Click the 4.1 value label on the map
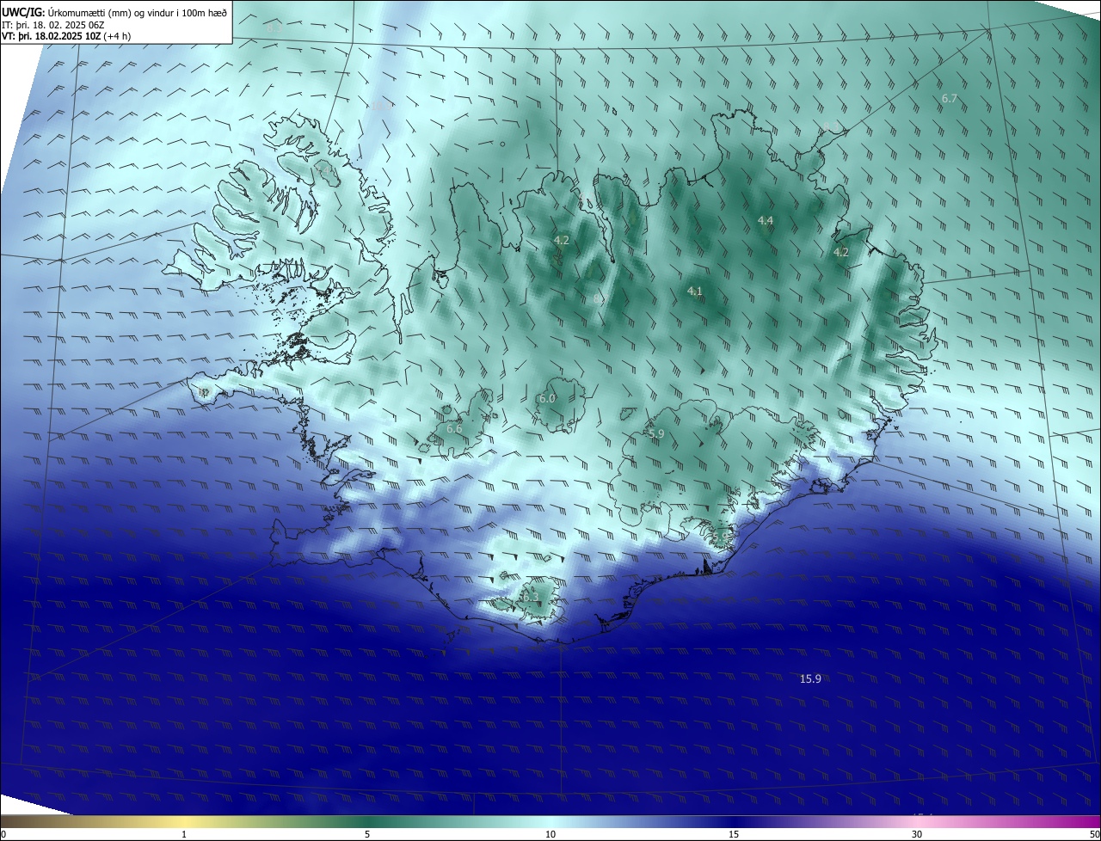1101x841 pixels. pos(694,292)
